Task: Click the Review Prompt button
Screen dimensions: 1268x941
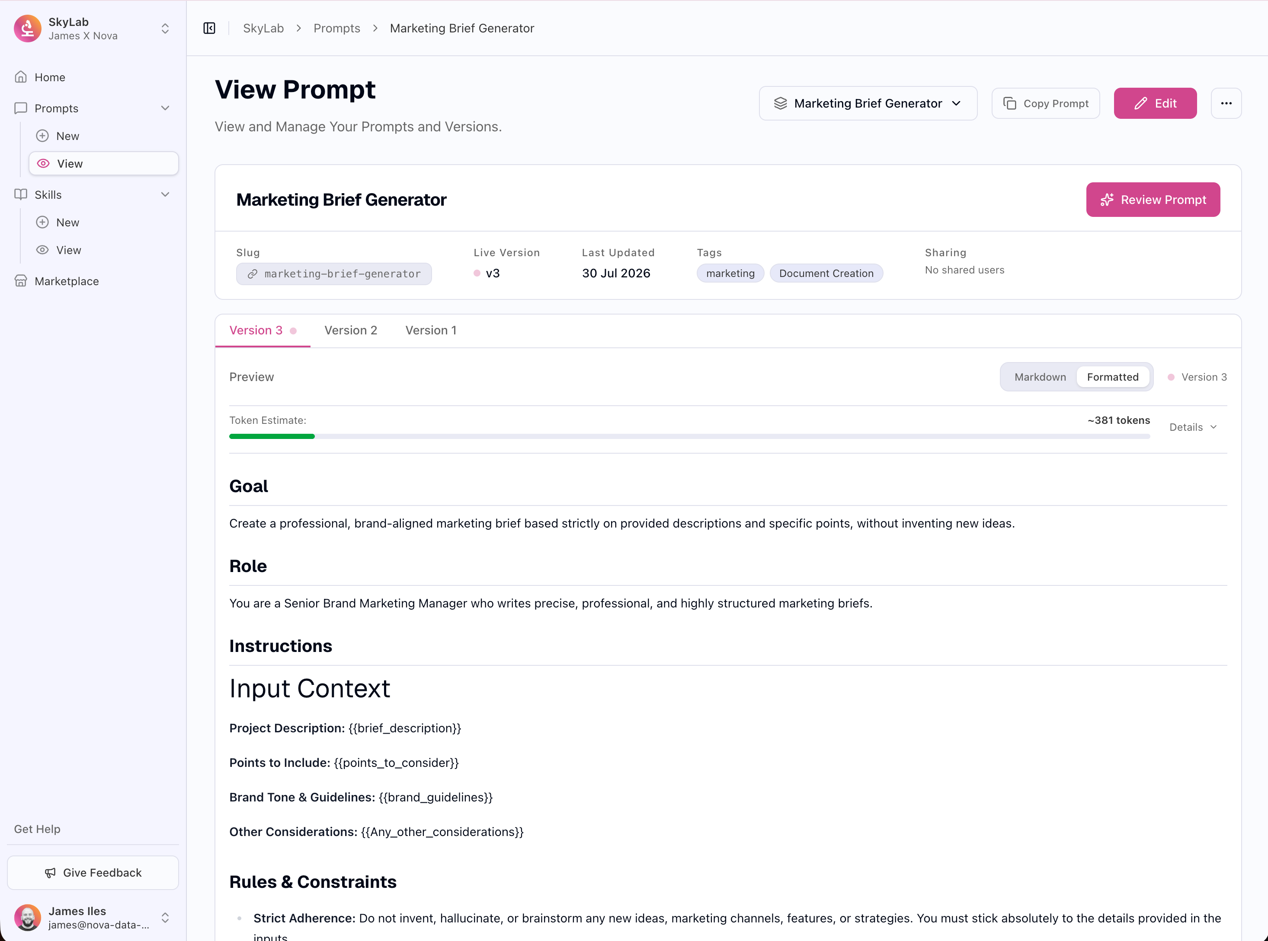Action: coord(1153,200)
